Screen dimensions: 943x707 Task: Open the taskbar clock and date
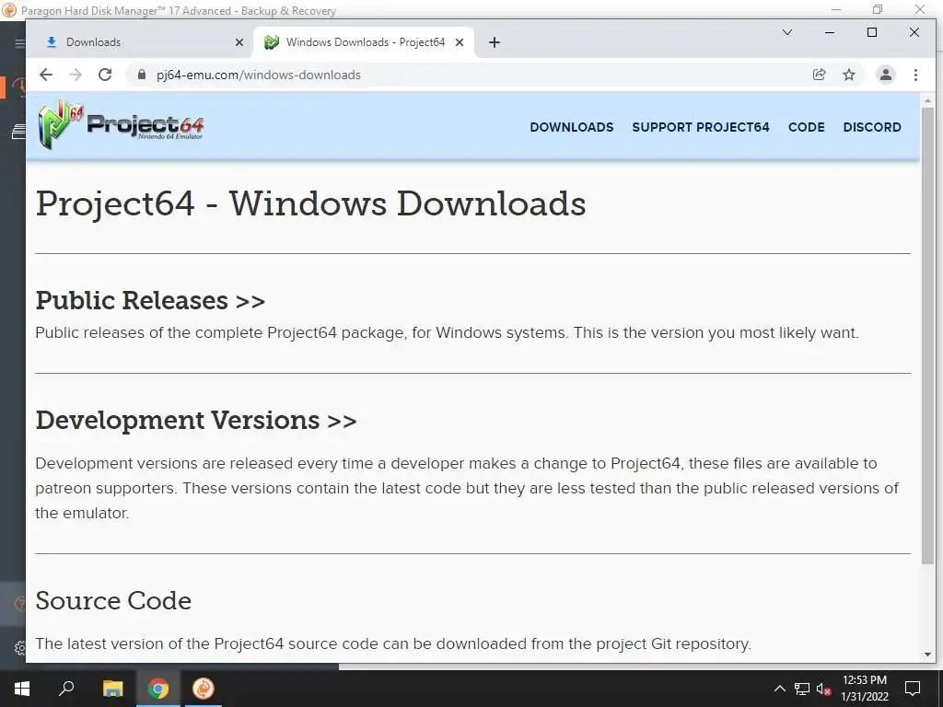tap(864, 689)
